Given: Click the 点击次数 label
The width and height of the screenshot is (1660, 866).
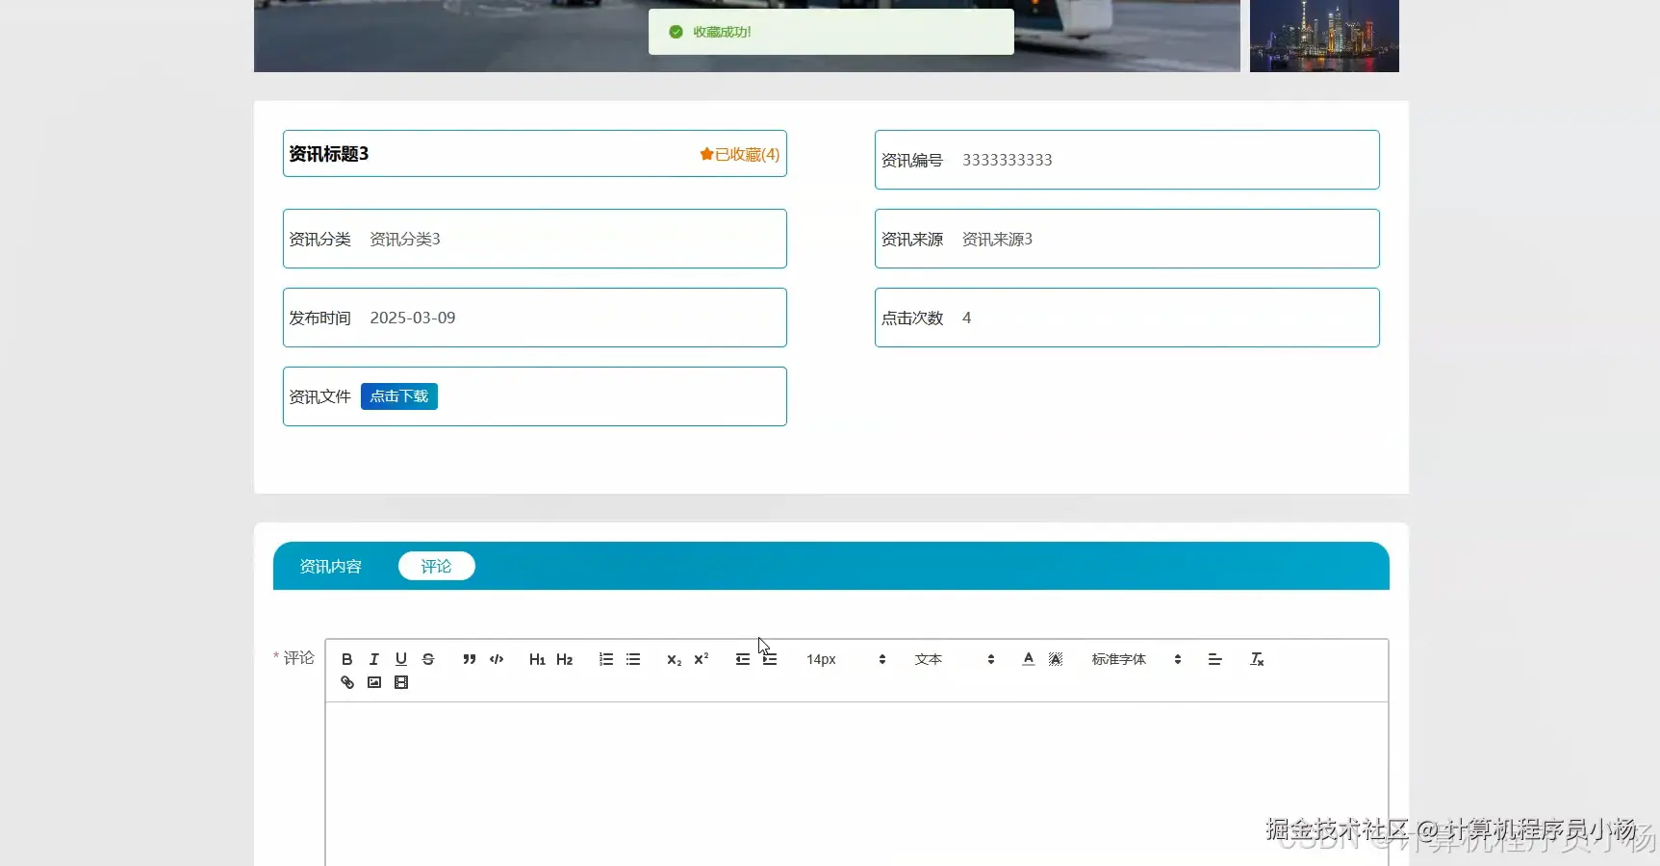Looking at the screenshot, I should pyautogui.click(x=912, y=318).
